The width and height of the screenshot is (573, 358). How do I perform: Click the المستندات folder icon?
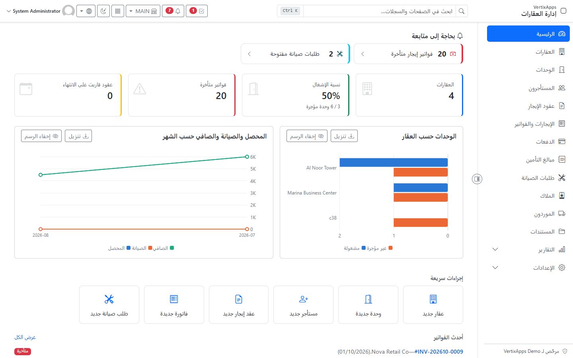click(x=562, y=232)
